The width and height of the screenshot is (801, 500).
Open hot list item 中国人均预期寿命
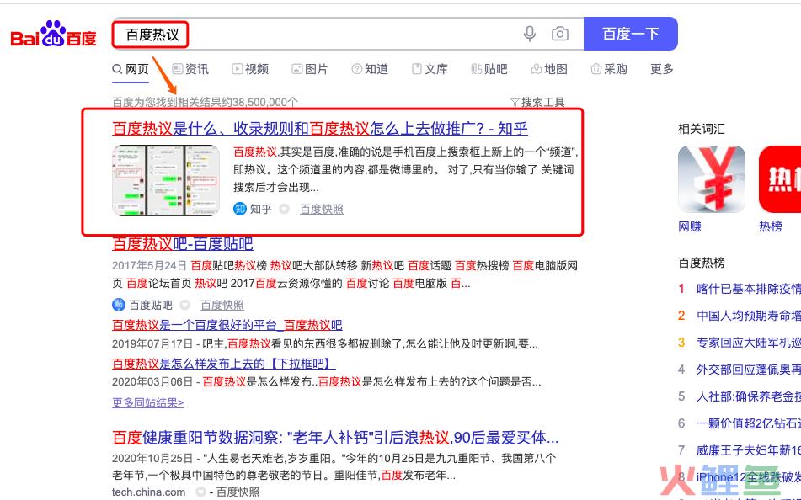pyautogui.click(x=749, y=316)
